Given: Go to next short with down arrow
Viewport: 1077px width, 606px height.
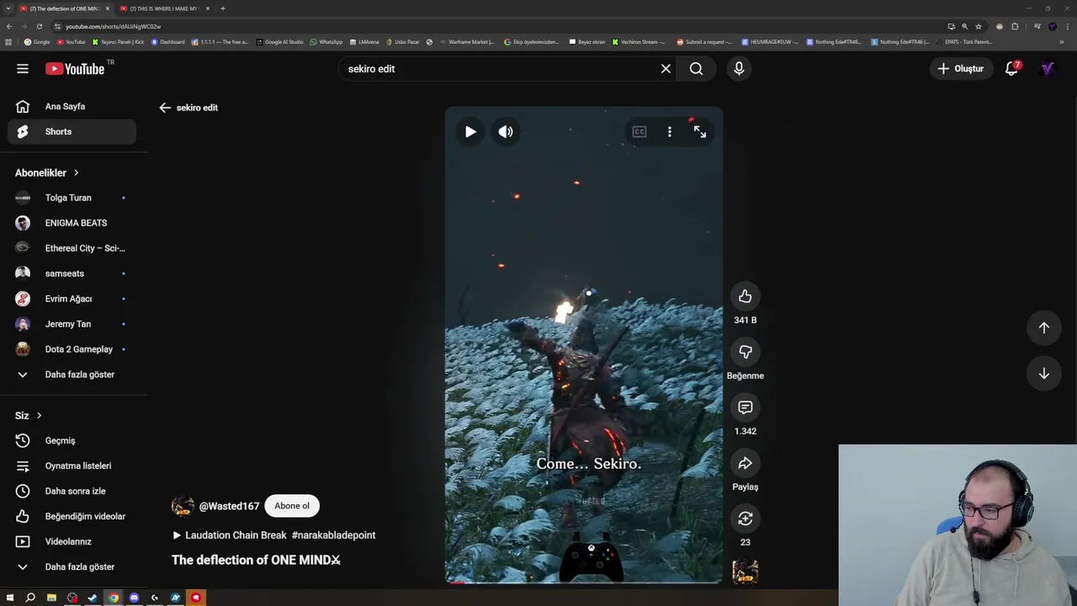Looking at the screenshot, I should (1044, 374).
